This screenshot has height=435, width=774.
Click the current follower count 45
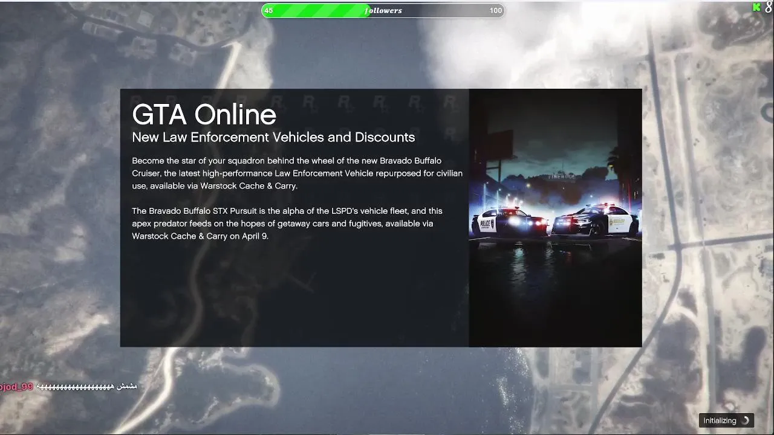click(x=268, y=10)
